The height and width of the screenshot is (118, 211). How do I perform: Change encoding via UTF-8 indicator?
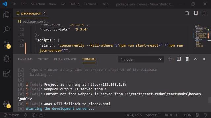(x=167, y=115)
